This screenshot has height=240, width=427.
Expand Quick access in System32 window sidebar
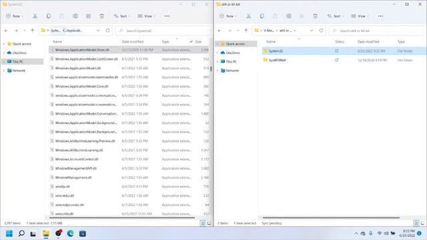pyautogui.click(x=4, y=44)
